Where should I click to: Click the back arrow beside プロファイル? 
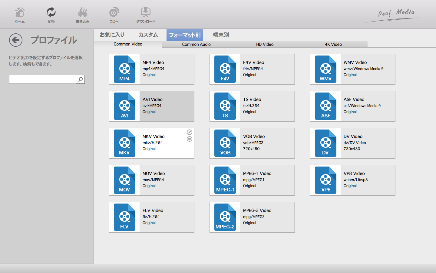tap(16, 40)
